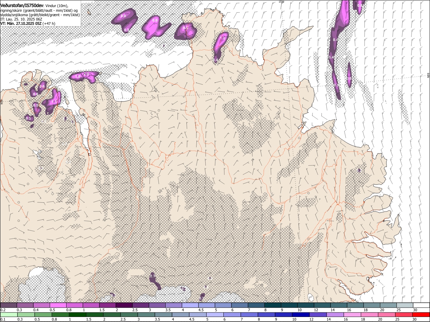Pick white swatch starting at 30, upper row

pyautogui.click(x=421, y=305)
